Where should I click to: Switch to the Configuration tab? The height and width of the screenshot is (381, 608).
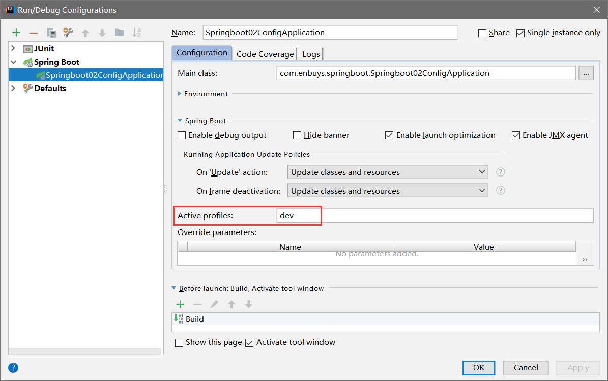point(201,53)
